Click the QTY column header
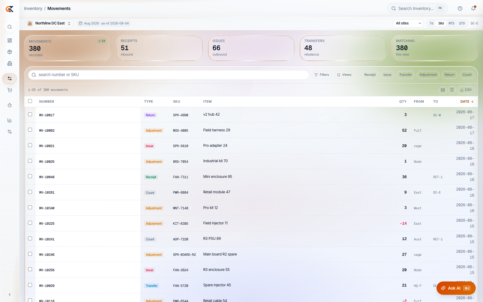The width and height of the screenshot is (483, 302). 403,101
